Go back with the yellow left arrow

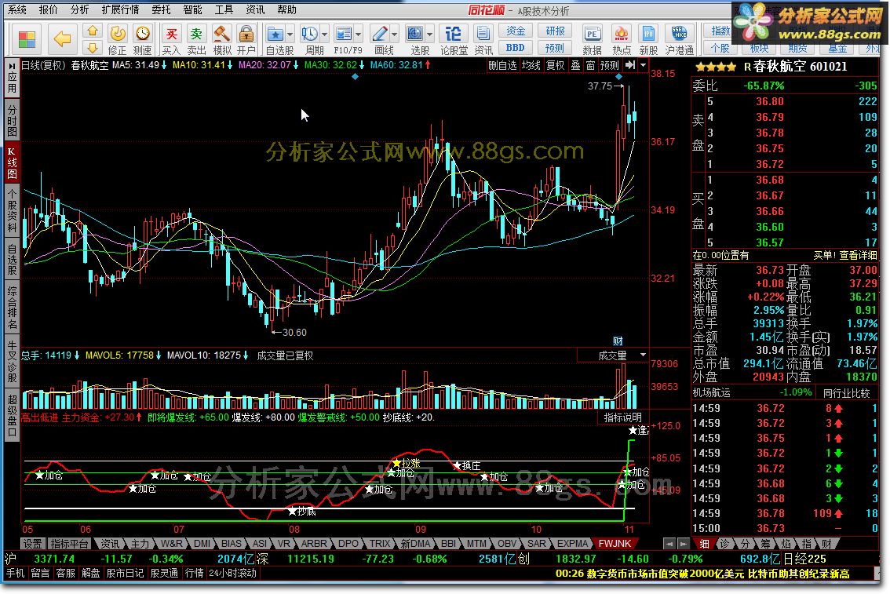tap(62, 38)
